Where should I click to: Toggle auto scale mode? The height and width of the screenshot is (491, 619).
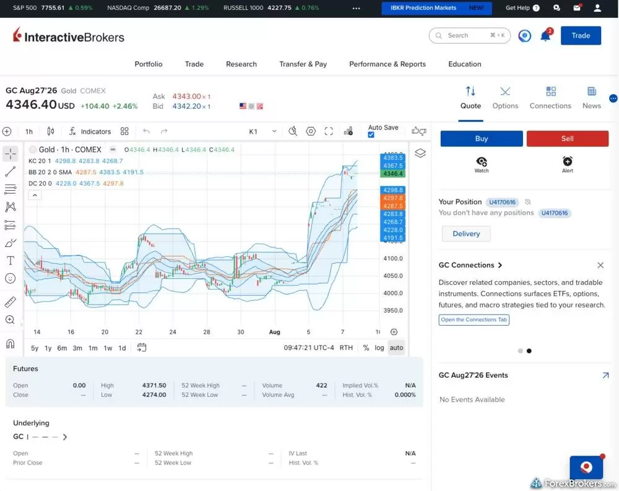click(x=396, y=347)
